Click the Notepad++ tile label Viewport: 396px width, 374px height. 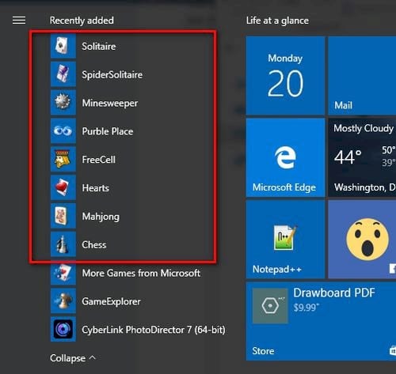pos(277,269)
